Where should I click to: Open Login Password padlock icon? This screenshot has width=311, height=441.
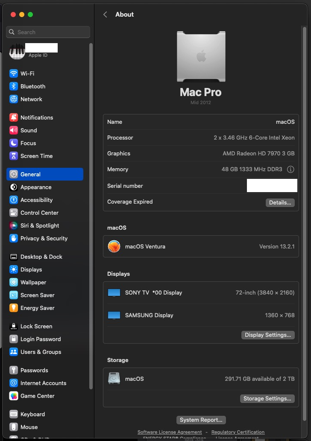pyautogui.click(x=14, y=339)
